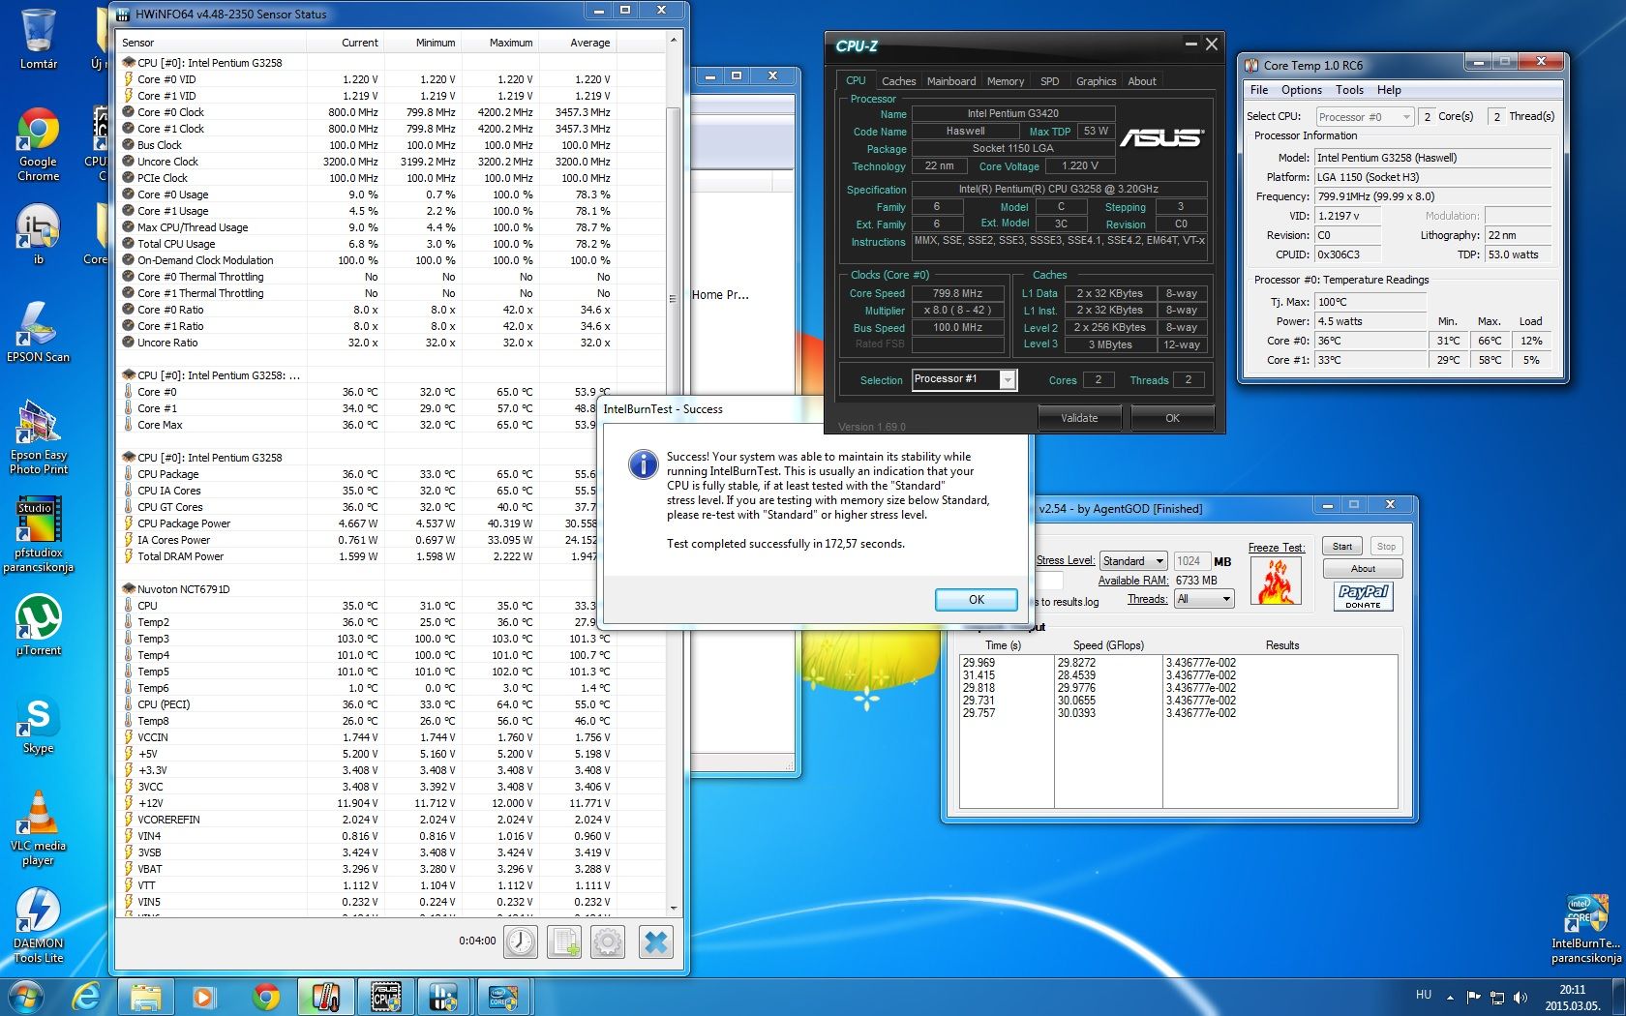1626x1016 pixels.
Task: Click the Maximum column header in HWiNFO
Action: pyautogui.click(x=500, y=43)
